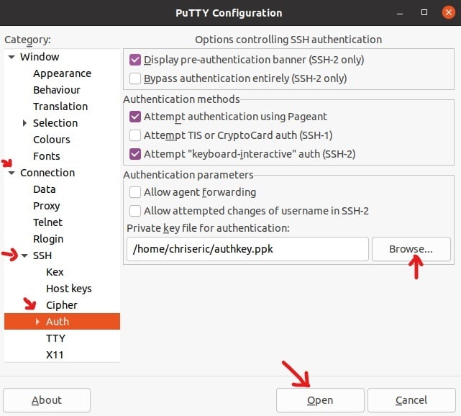Expand the Auth category arrow
461x416 pixels.
37,322
